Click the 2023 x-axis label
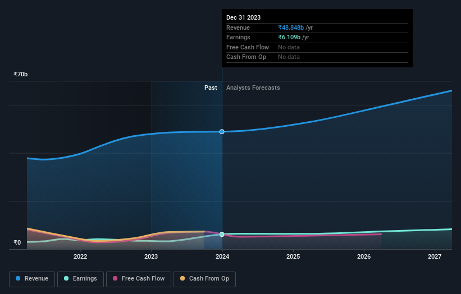The image size is (461, 294). tap(151, 256)
